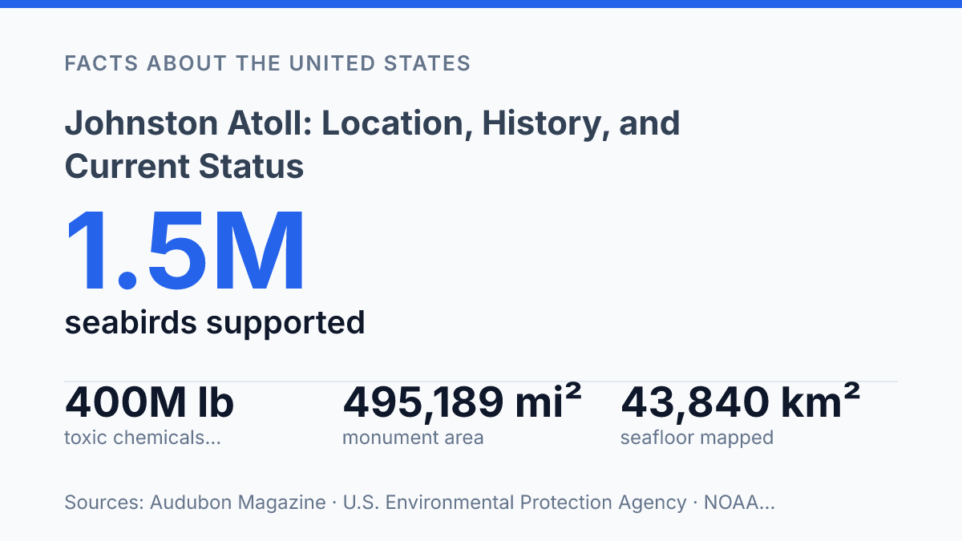The height and width of the screenshot is (541, 962).
Task: Click the blue top accent bar
Action: click(481, 4)
